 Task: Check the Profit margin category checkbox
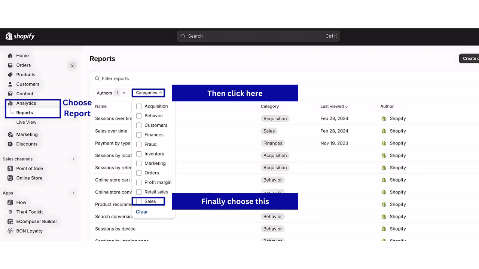click(139, 182)
